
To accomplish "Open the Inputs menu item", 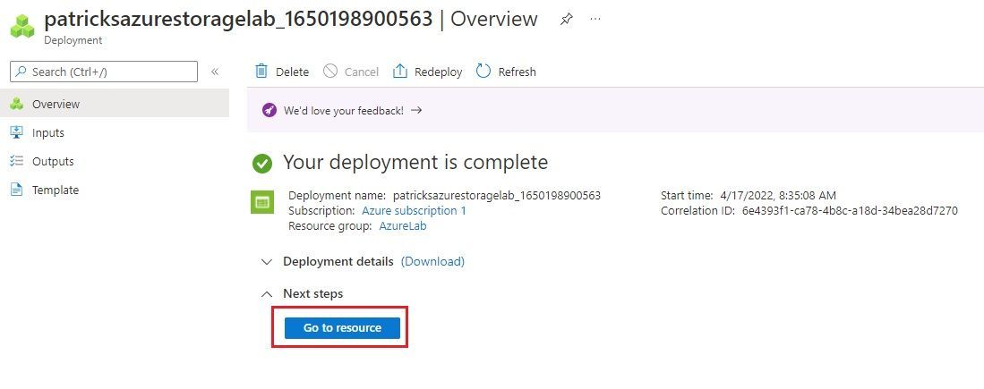I will pos(115,133).
